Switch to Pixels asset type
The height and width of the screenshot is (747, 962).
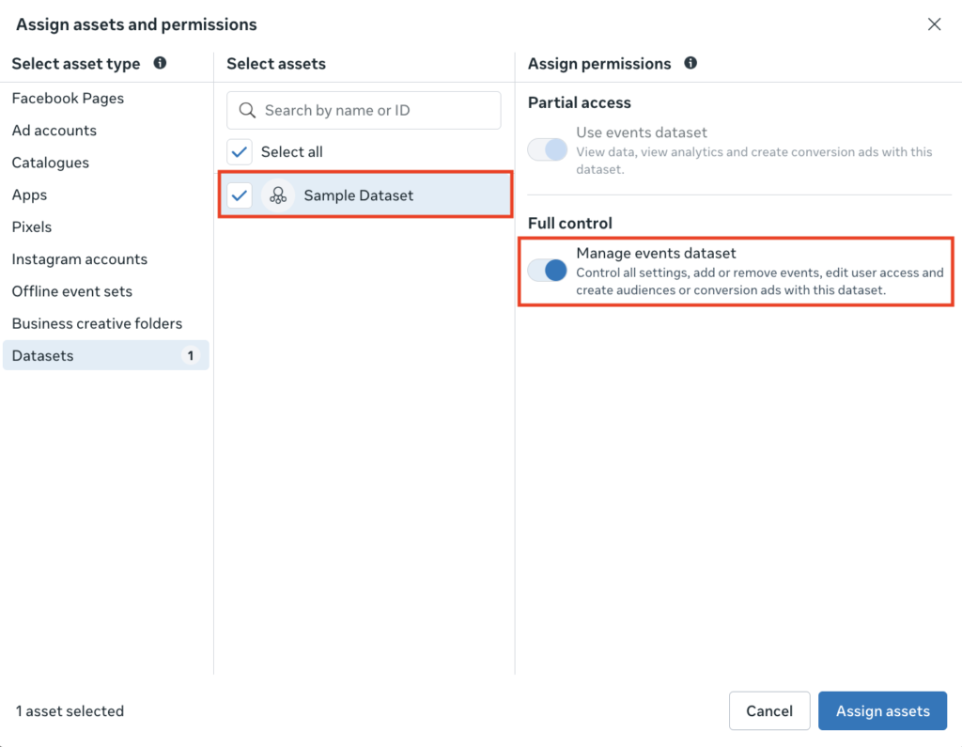click(32, 227)
